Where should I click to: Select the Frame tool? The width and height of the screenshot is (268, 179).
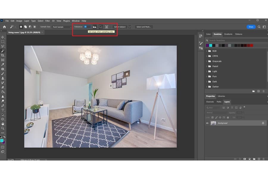[x=3, y=60]
